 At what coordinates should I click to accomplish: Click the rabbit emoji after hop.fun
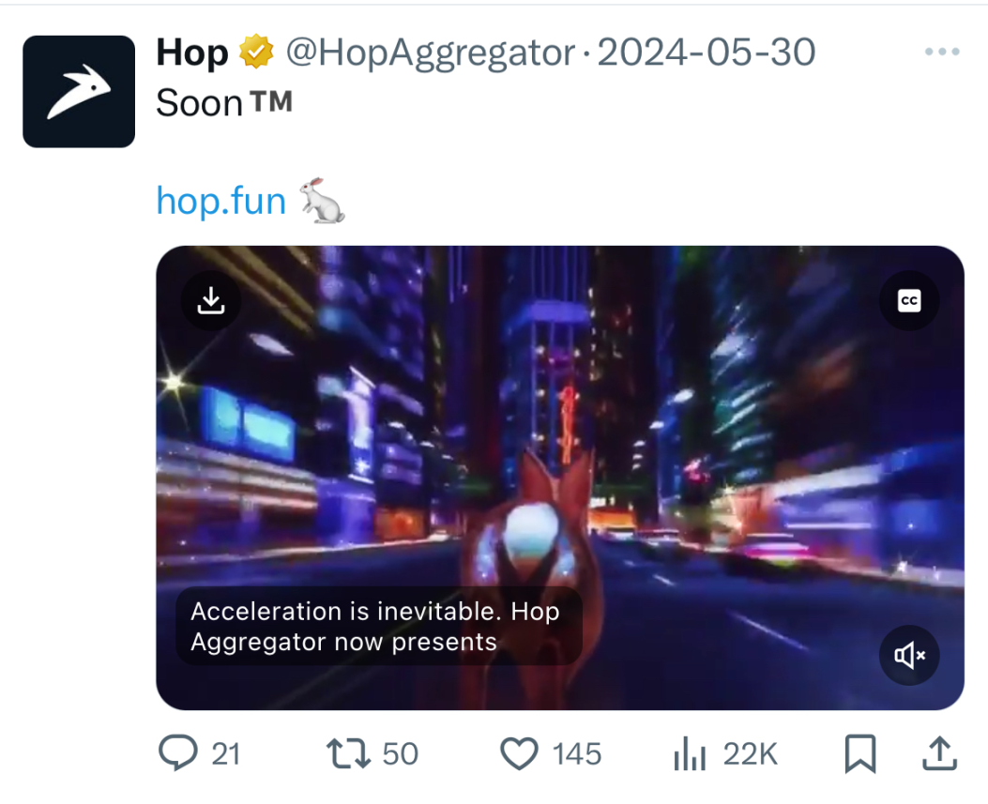(322, 200)
